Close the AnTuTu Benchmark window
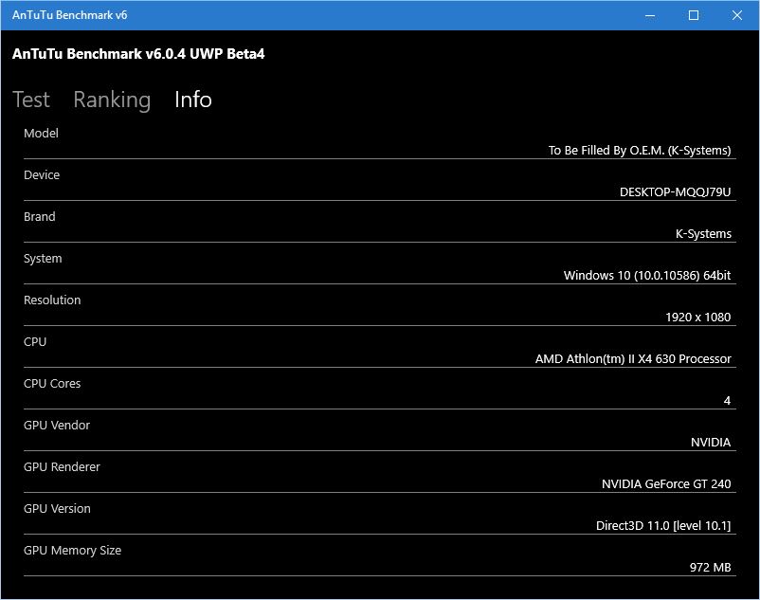The height and width of the screenshot is (600, 760). click(x=737, y=15)
